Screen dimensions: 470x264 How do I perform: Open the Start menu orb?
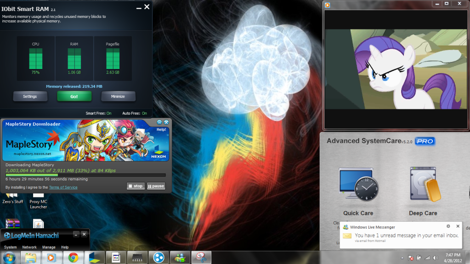(9, 258)
